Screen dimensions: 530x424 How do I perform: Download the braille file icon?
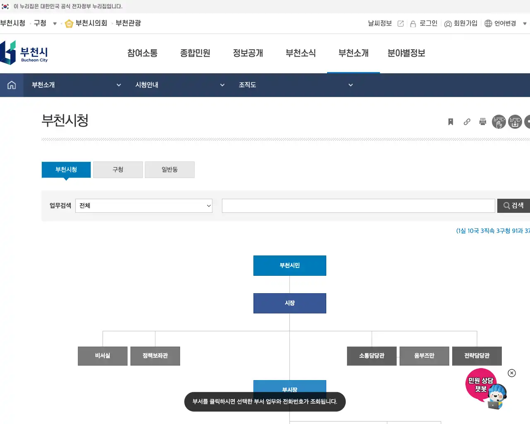coord(515,122)
